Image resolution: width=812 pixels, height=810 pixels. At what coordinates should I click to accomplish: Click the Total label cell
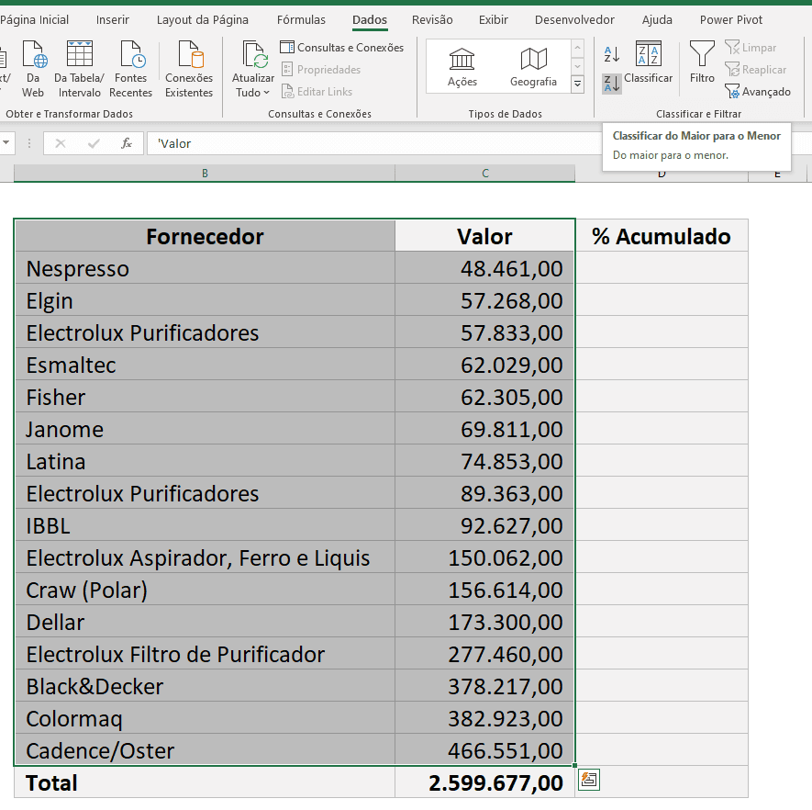206,782
